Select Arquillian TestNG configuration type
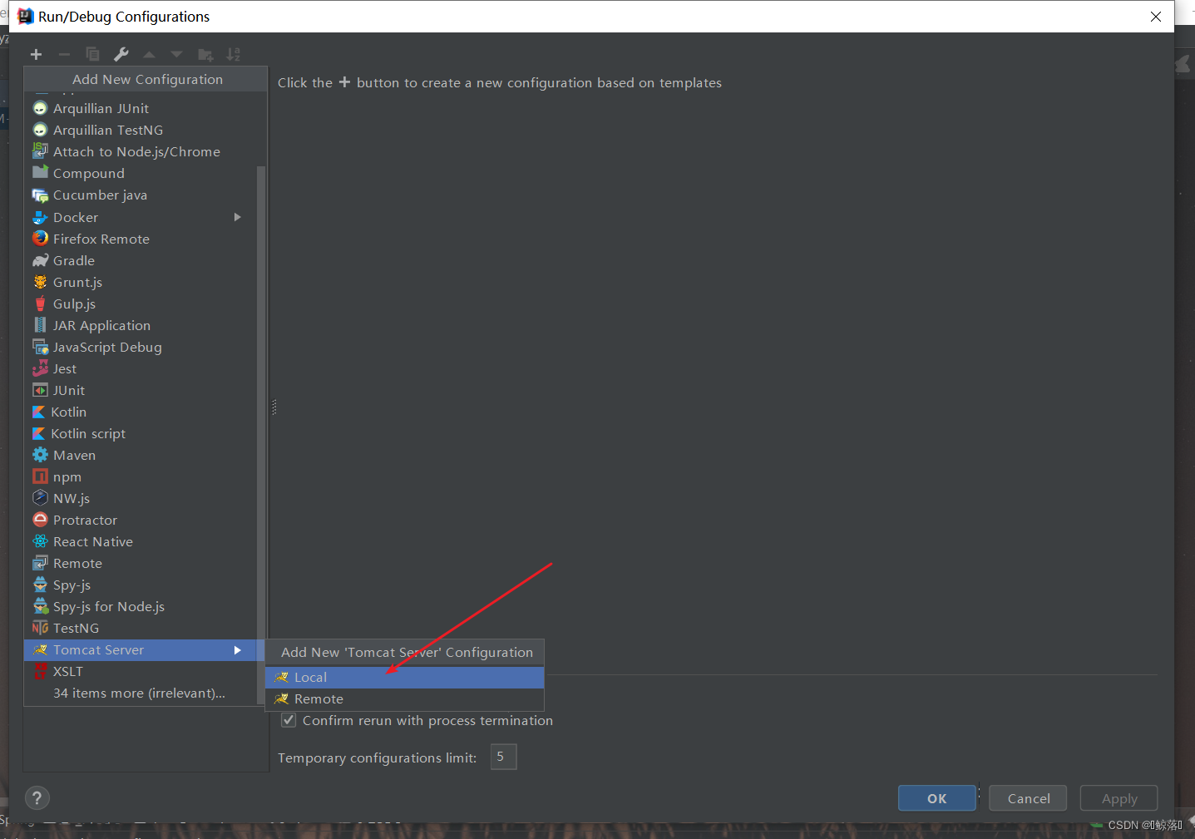 [x=141, y=130]
